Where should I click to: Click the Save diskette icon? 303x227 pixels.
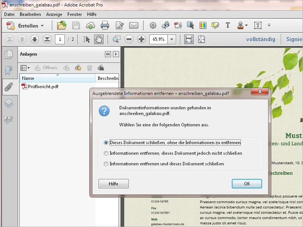76,25
